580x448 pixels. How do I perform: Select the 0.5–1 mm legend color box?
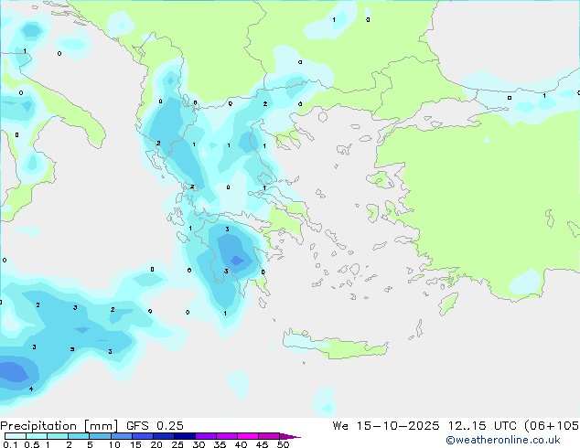click(x=37, y=436)
